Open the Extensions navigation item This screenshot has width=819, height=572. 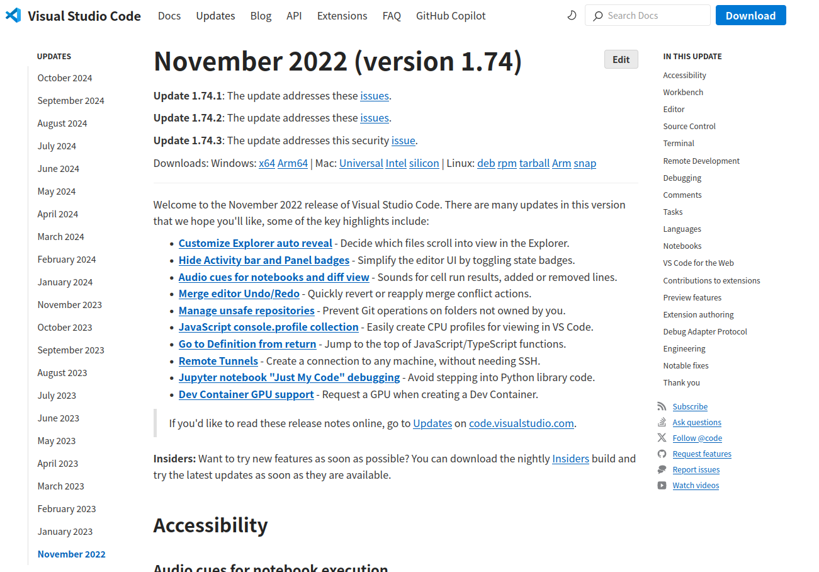click(x=342, y=16)
